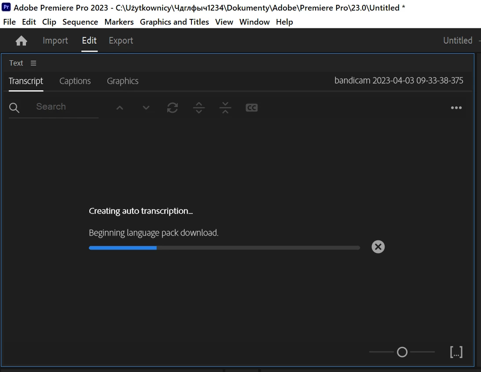Click the Premiere Pro app logo
The width and height of the screenshot is (481, 372).
coord(6,7)
